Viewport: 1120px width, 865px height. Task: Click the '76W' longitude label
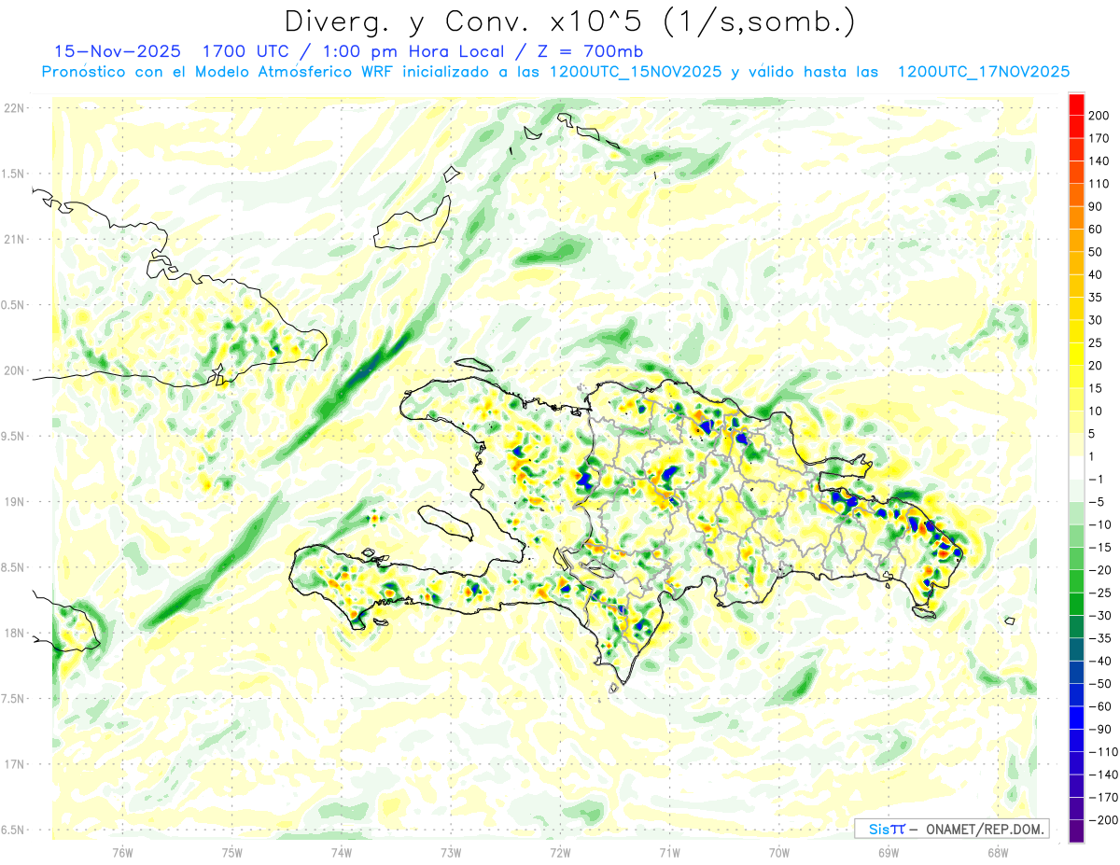(x=122, y=853)
